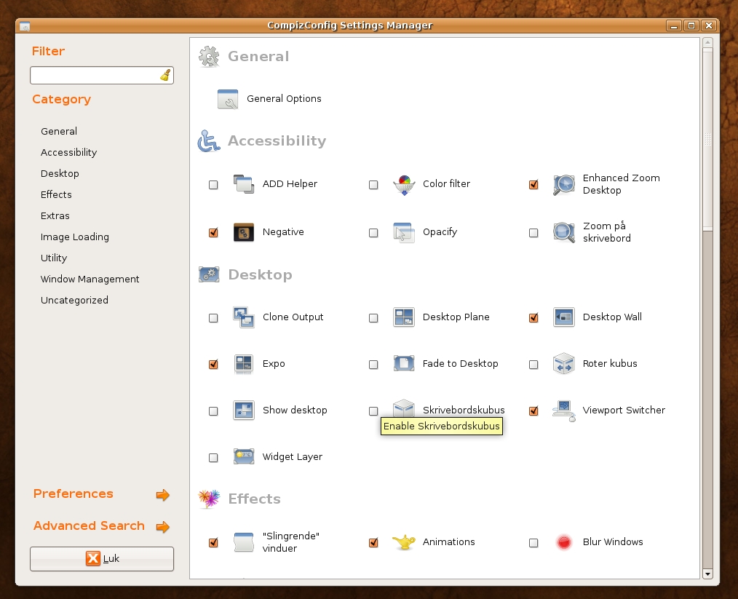Open the Color filter plugin icon
This screenshot has width=738, height=599.
(x=403, y=185)
